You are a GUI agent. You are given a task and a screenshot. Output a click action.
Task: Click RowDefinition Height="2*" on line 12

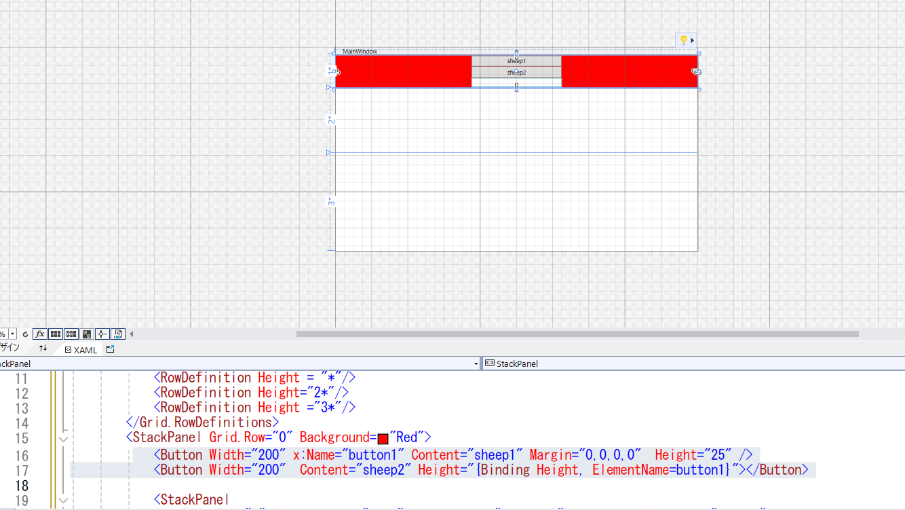(x=252, y=392)
